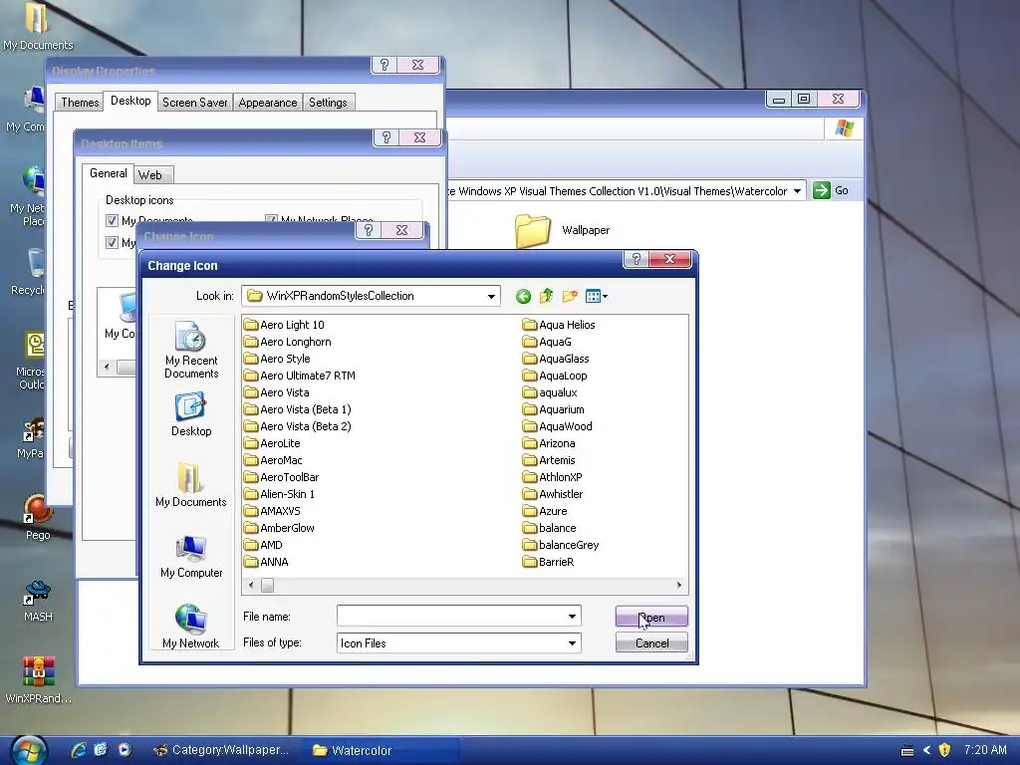Click the Start orb button
The width and height of the screenshot is (1020, 765).
point(29,750)
